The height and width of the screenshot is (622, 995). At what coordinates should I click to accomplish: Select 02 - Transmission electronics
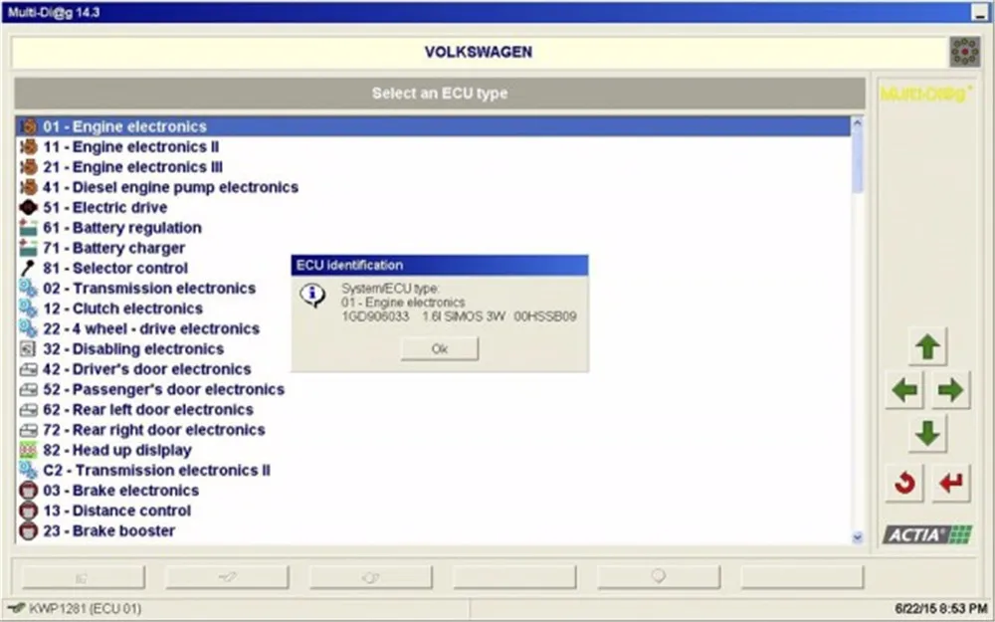pyautogui.click(x=434, y=289)
